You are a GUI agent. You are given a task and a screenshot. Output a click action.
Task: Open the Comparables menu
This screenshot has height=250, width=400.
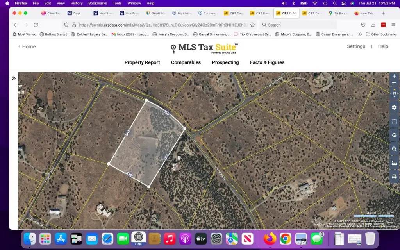pyautogui.click(x=186, y=62)
